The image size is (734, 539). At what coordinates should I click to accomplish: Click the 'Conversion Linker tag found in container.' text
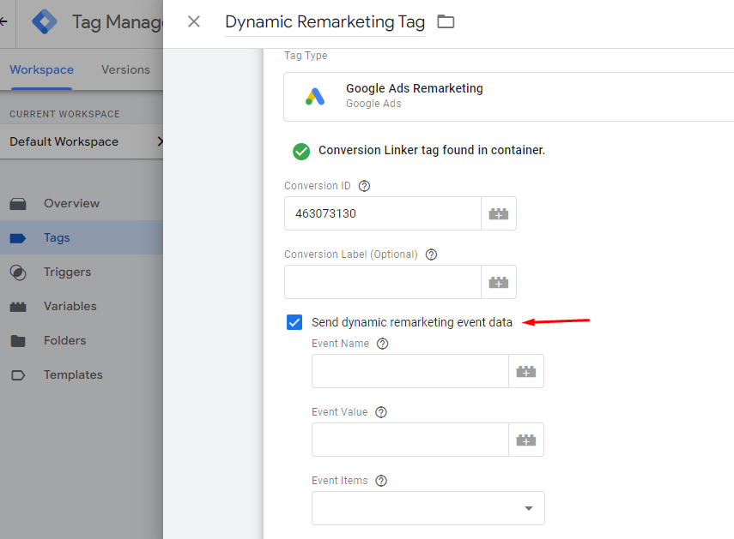point(432,150)
